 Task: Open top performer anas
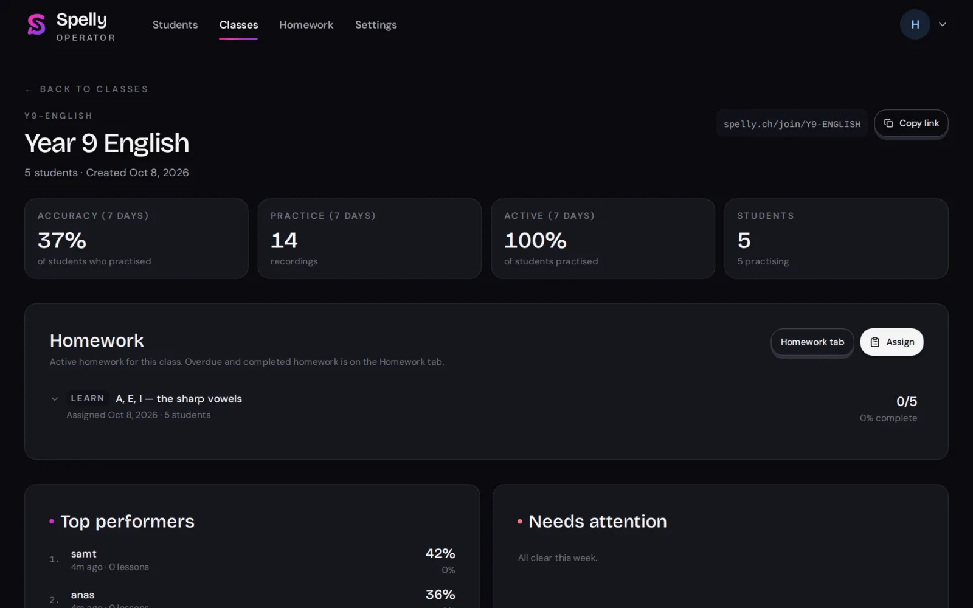252,598
